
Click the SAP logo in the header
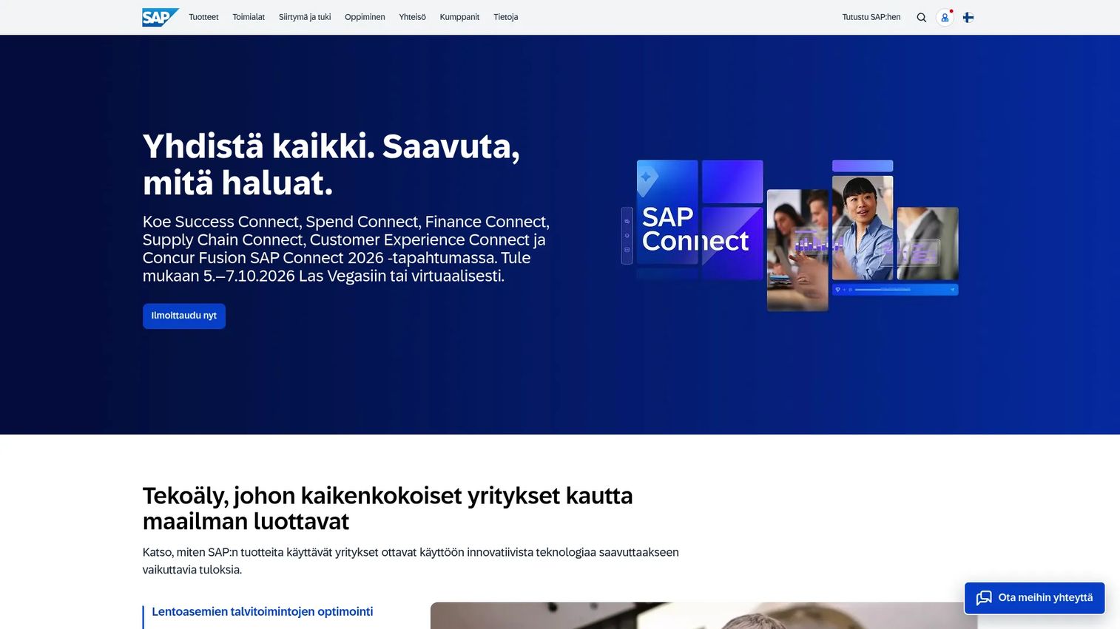tap(160, 17)
